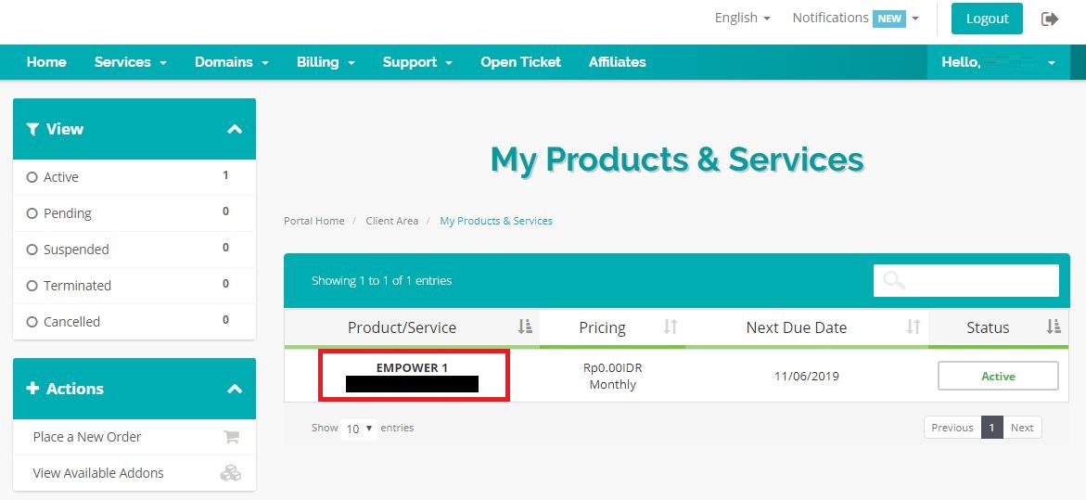The image size is (1086, 500).
Task: Sort using the Status column sort icon
Action: coord(1053,327)
